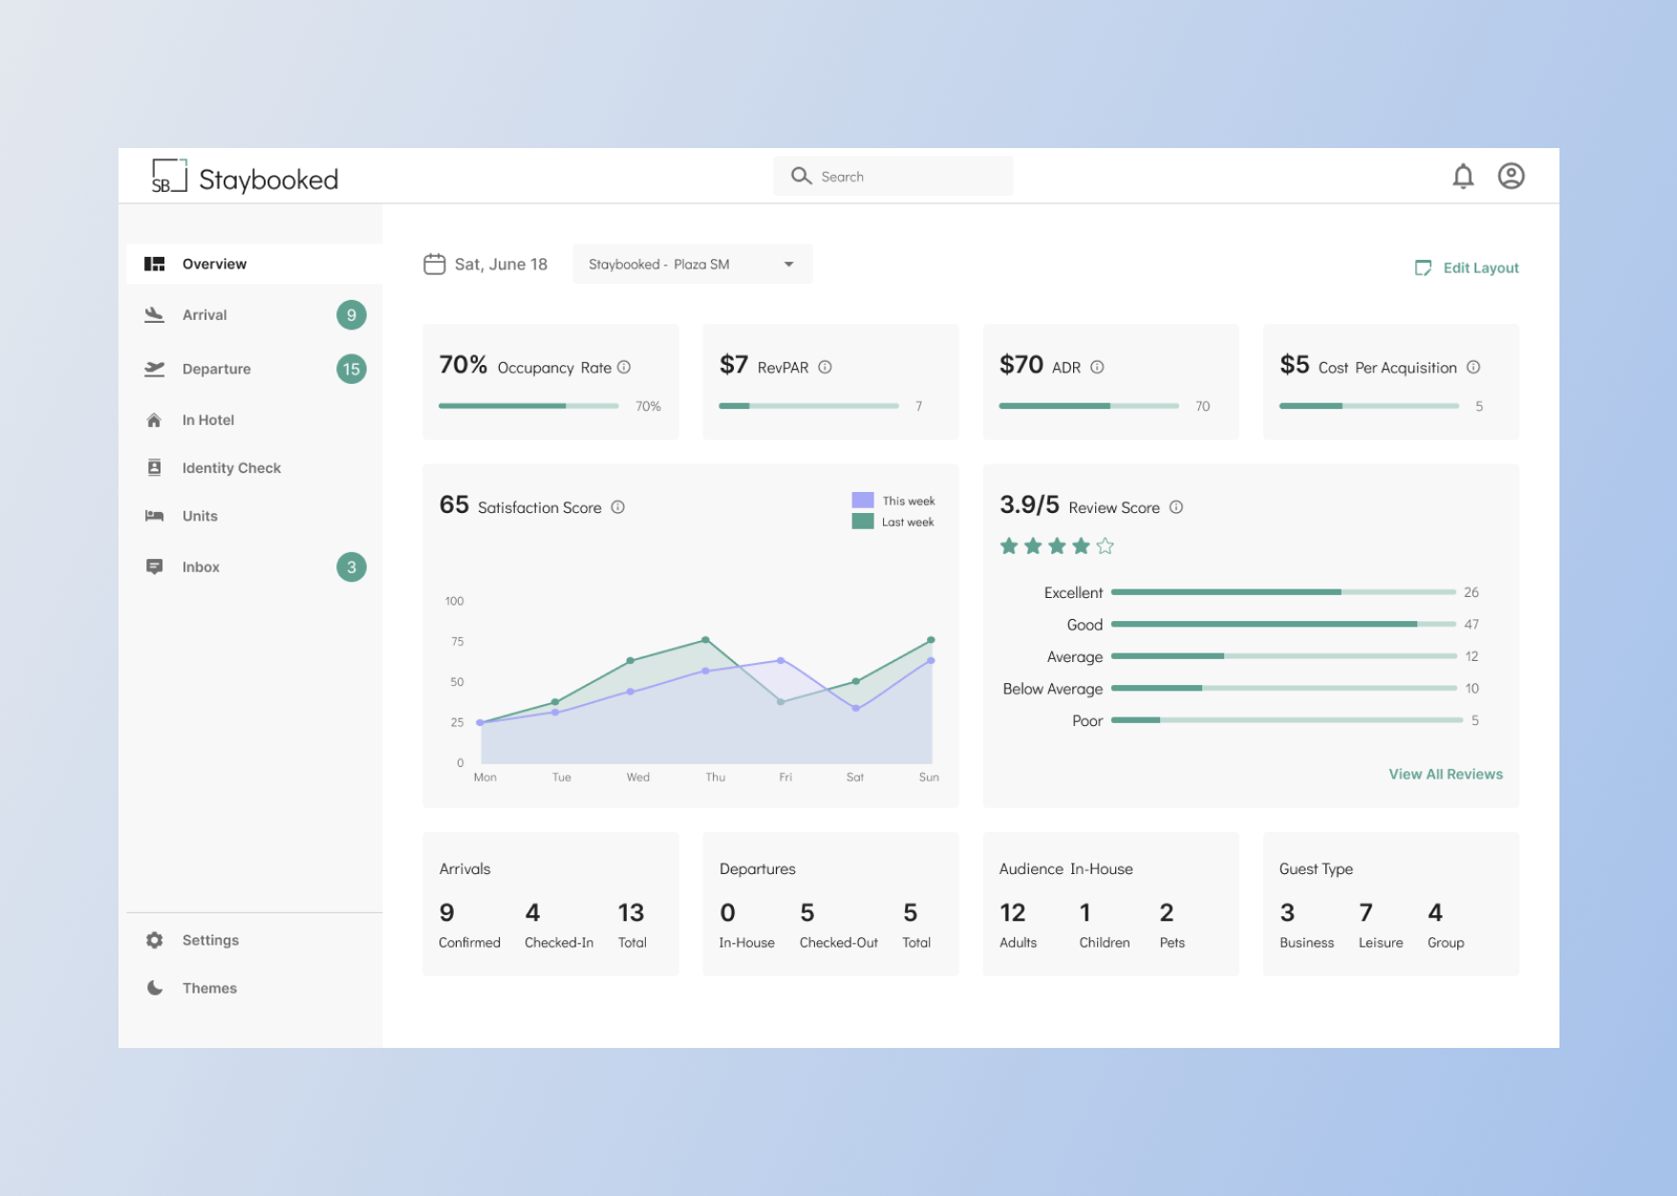Screen dimensions: 1677x1196
Task: Click the Occupancy Rate info tooltip icon
Action: 626,367
